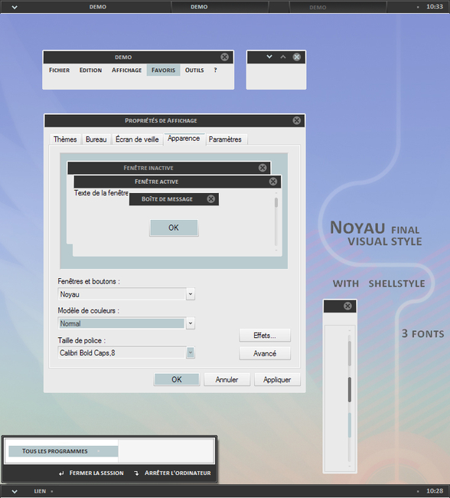Image resolution: width=450 pixels, height=498 pixels.
Task: Click Arrêter l'ordinateur arrow icon
Action: point(136,473)
